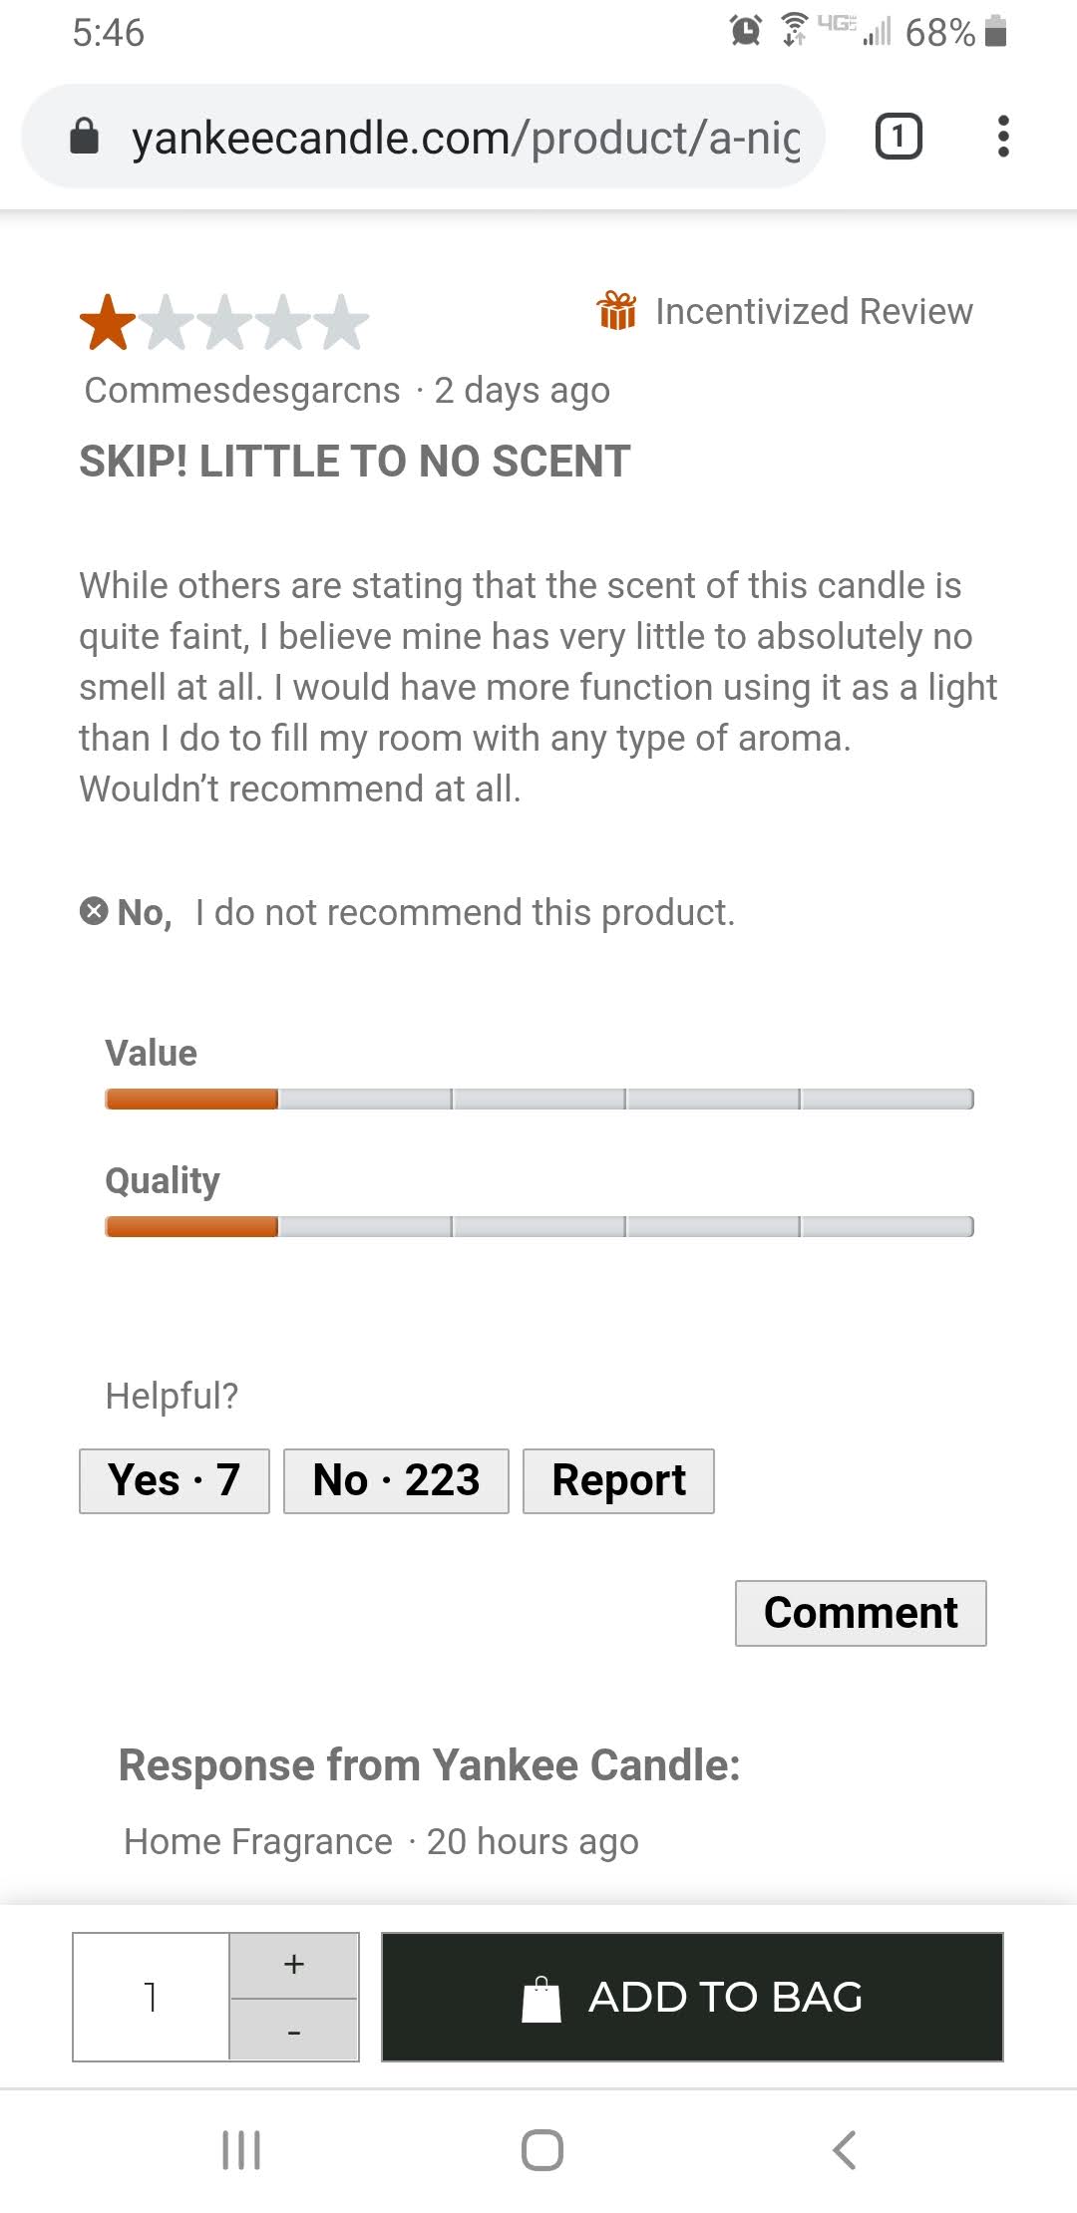Open Android recent apps button
Image resolution: width=1077 pixels, height=2213 pixels.
[x=241, y=2150]
